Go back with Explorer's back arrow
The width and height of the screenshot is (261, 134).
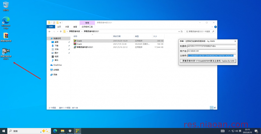pyautogui.click(x=49, y=31)
